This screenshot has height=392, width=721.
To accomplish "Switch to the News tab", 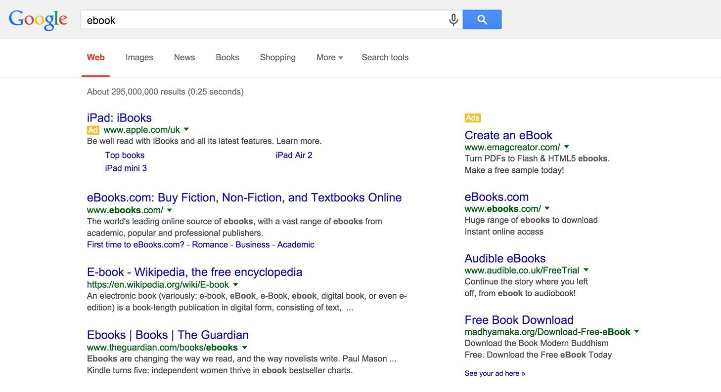I will pos(184,57).
